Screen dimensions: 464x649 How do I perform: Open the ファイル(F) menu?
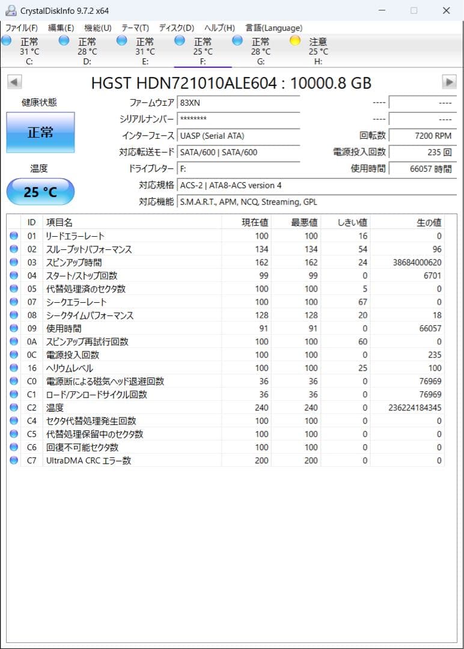click(21, 28)
